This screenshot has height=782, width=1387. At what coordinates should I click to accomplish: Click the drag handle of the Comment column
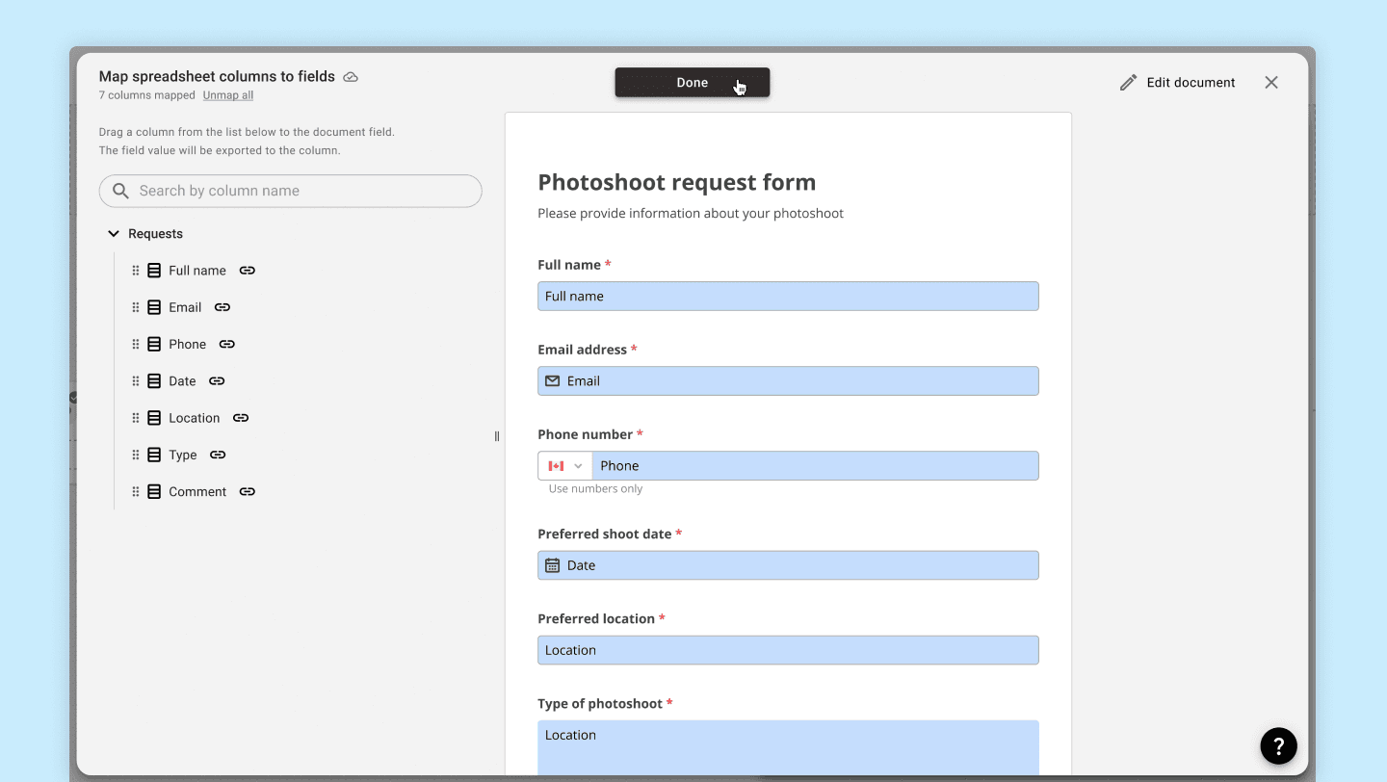coord(136,491)
